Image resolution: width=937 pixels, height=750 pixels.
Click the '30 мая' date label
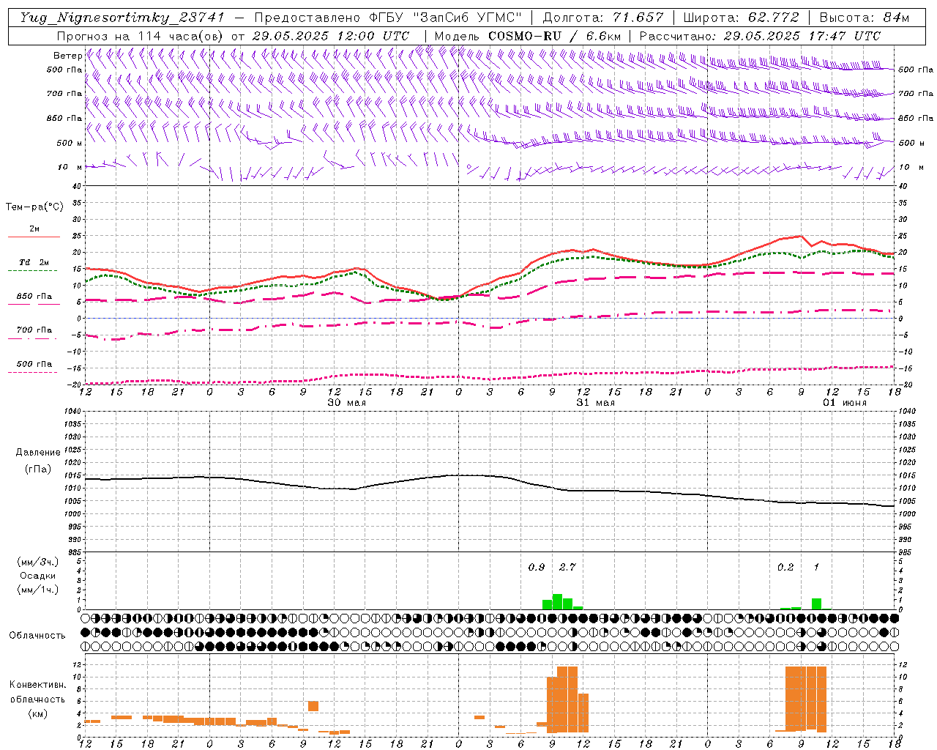tap(347, 403)
